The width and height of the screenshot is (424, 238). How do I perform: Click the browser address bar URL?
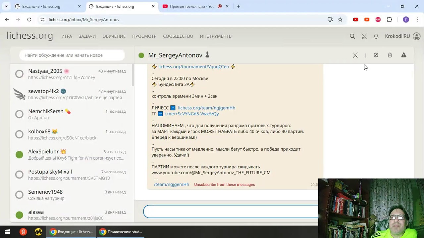[x=84, y=20]
